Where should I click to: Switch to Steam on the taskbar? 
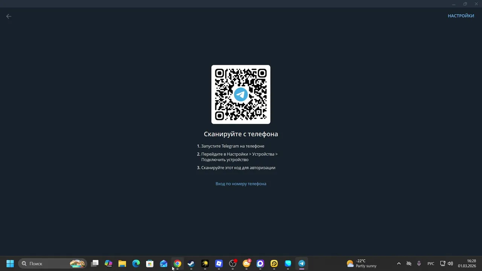[x=191, y=263]
